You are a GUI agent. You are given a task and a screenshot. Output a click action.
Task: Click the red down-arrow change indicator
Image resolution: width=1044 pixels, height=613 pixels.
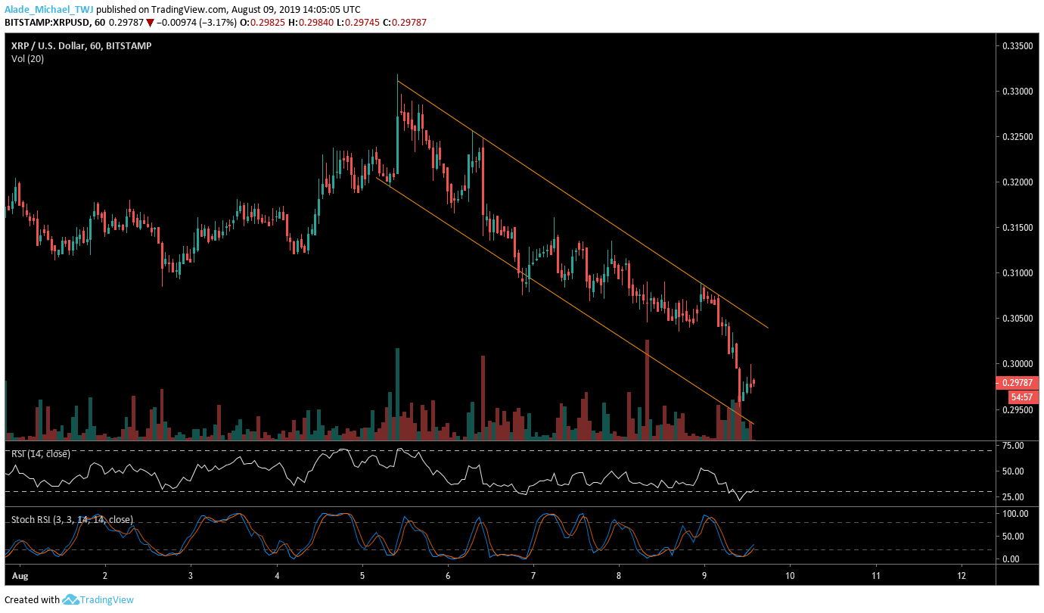(x=151, y=23)
